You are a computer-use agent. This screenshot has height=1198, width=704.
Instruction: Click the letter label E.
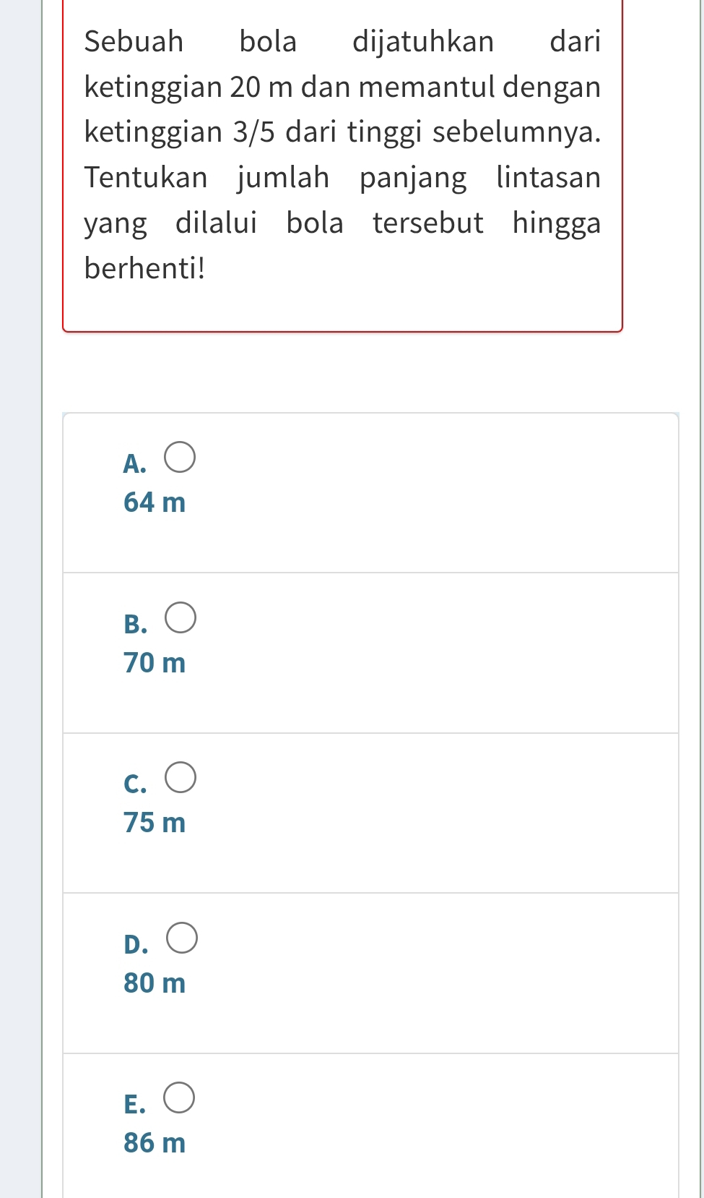134,1105
